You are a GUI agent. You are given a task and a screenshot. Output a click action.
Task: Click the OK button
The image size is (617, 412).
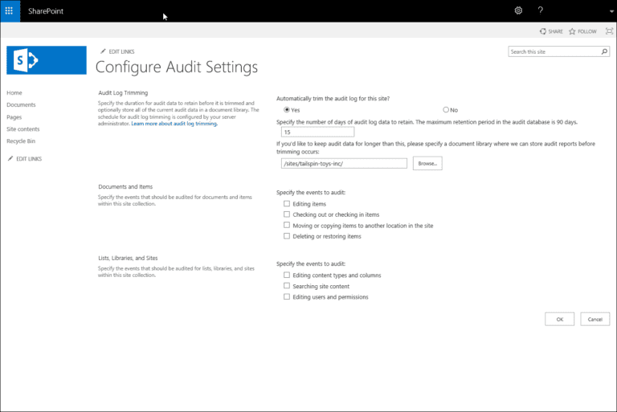559,319
